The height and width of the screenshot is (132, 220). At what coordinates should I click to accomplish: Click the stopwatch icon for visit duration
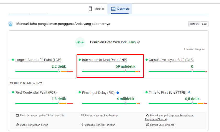17,125
